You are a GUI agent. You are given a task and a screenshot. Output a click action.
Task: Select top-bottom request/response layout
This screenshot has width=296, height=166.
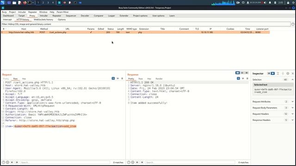pyautogui.click(x=242, y=73)
